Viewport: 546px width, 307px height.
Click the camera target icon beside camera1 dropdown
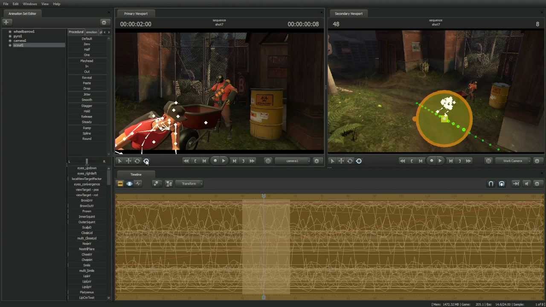268,161
